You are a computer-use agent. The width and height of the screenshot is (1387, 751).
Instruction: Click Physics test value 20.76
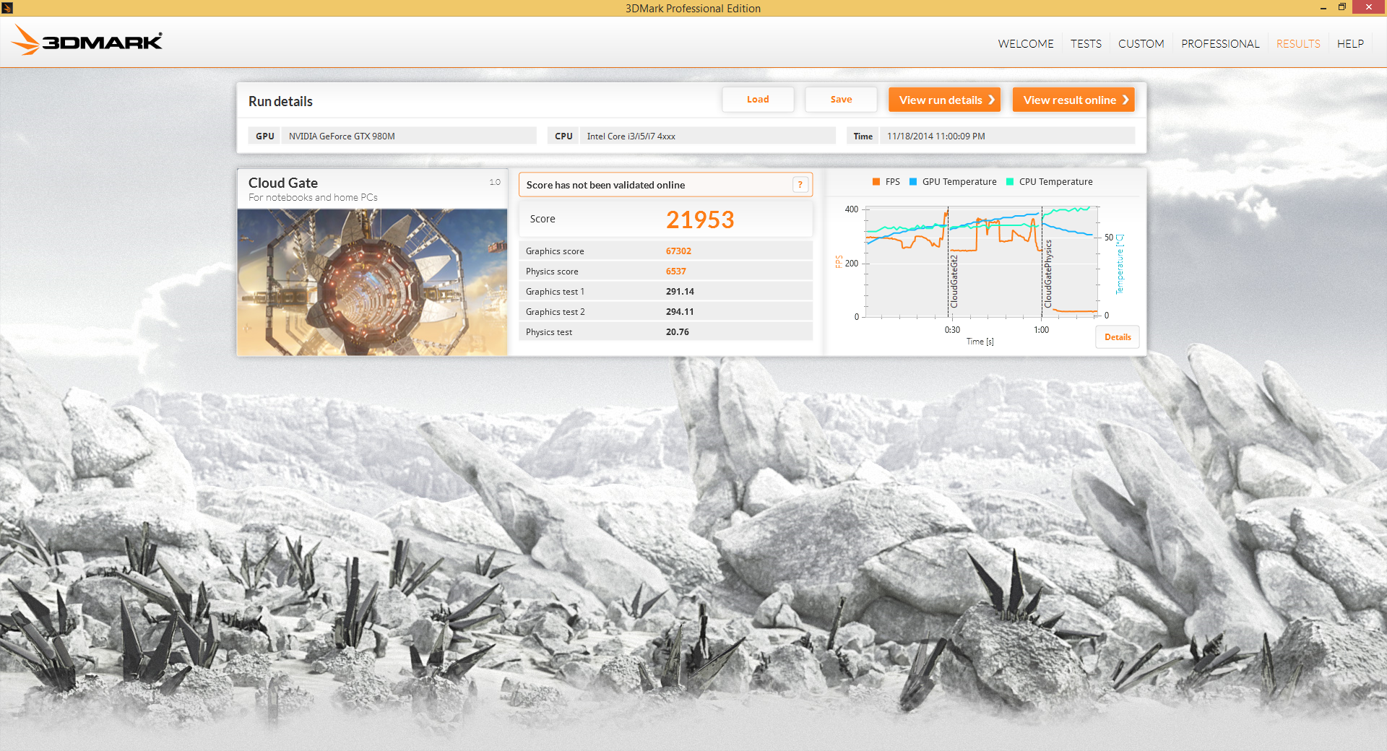pos(678,332)
